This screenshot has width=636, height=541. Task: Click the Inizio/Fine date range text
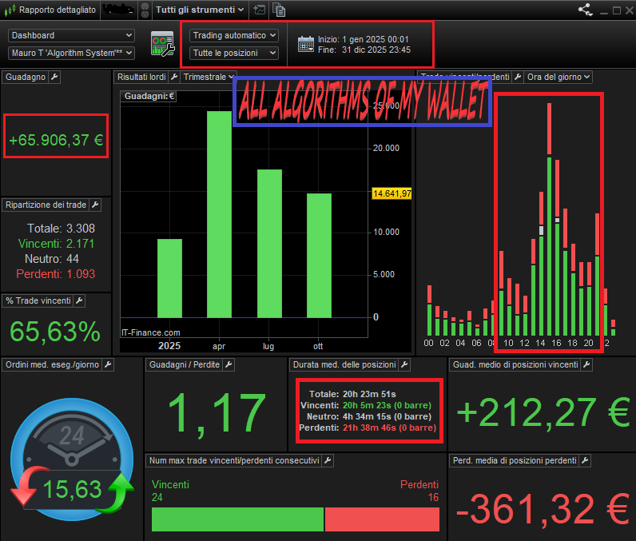364,44
